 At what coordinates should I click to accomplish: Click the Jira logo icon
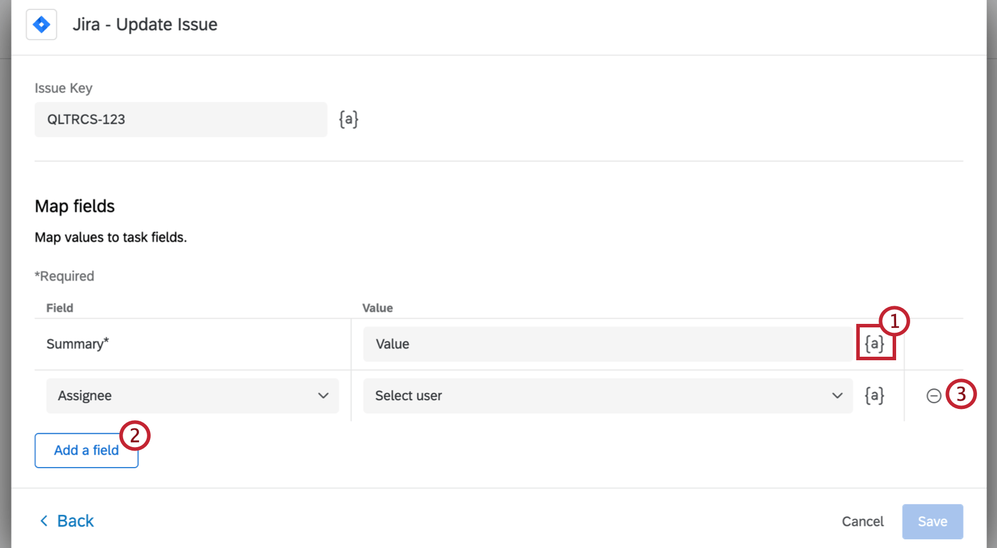(x=41, y=24)
